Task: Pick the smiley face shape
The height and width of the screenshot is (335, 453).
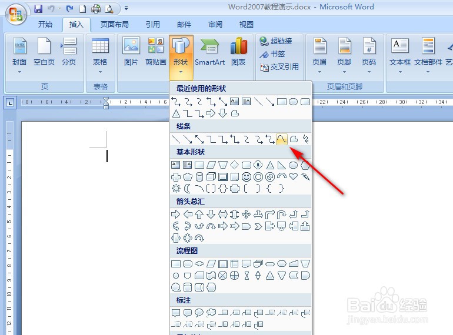Action: (x=246, y=176)
